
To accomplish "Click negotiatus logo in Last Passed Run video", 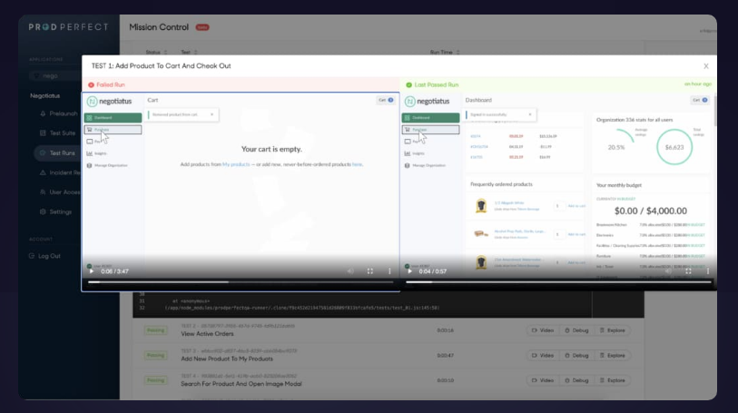I will (427, 101).
